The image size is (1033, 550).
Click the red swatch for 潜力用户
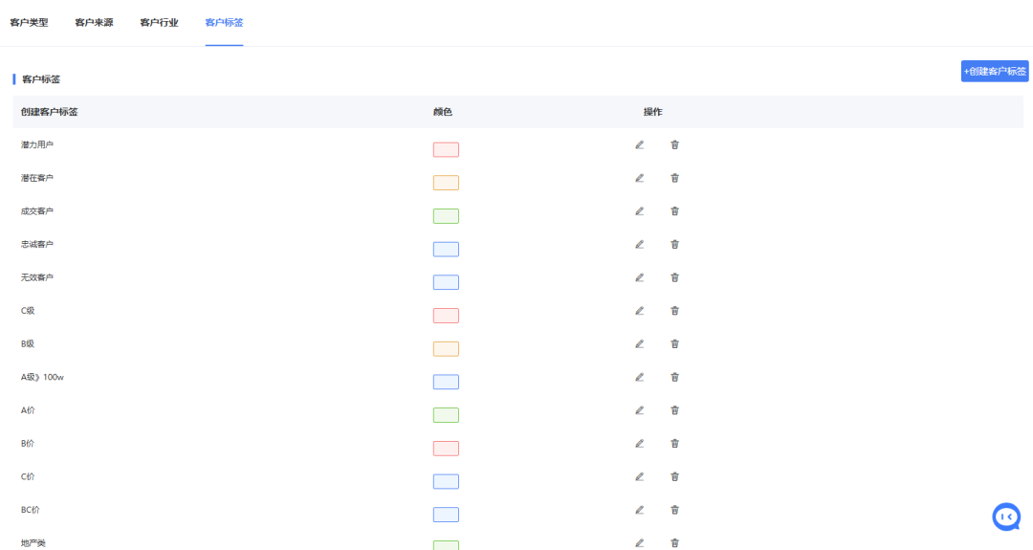click(x=446, y=149)
